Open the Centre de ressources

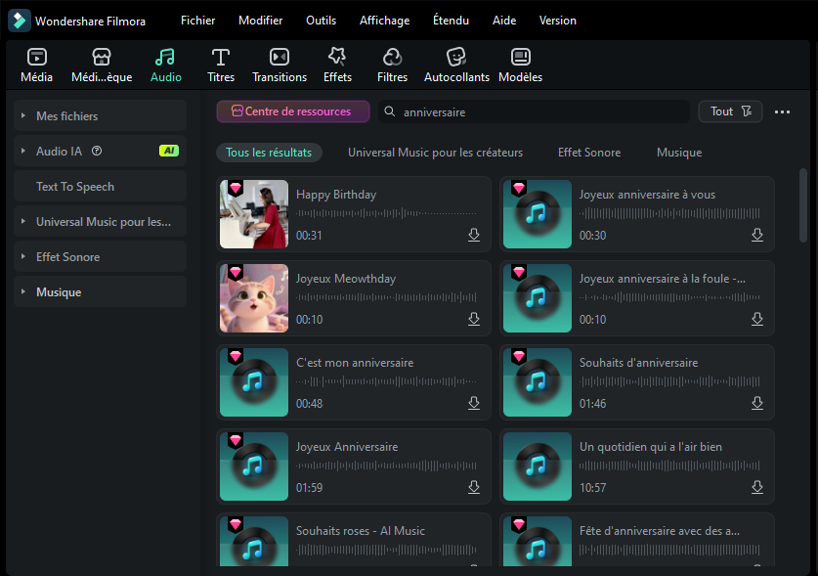click(292, 111)
